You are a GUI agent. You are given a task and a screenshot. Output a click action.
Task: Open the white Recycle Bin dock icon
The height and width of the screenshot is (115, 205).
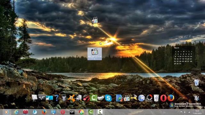click(156, 98)
